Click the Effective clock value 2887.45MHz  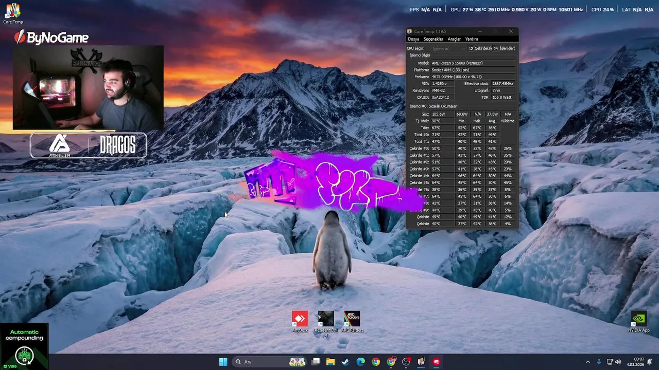[502, 83]
